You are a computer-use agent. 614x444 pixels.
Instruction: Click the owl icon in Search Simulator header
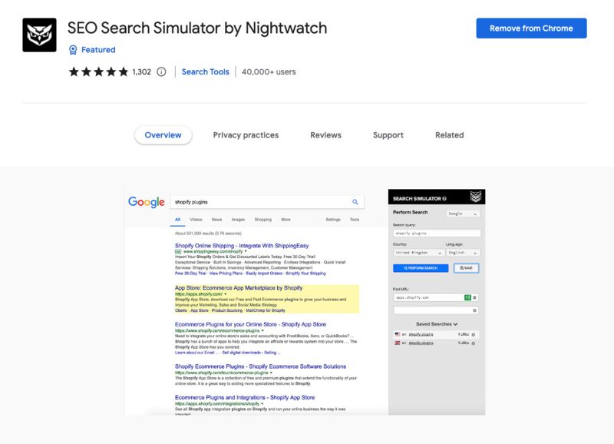pyautogui.click(x=475, y=197)
